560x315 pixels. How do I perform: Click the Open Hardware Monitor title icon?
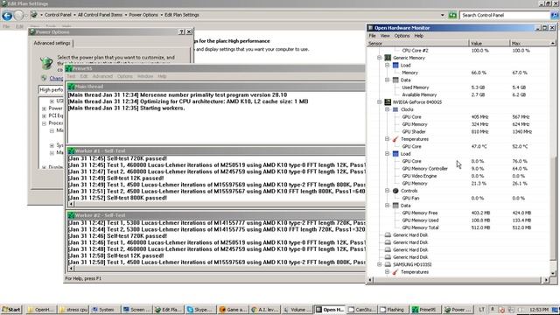[x=371, y=28]
